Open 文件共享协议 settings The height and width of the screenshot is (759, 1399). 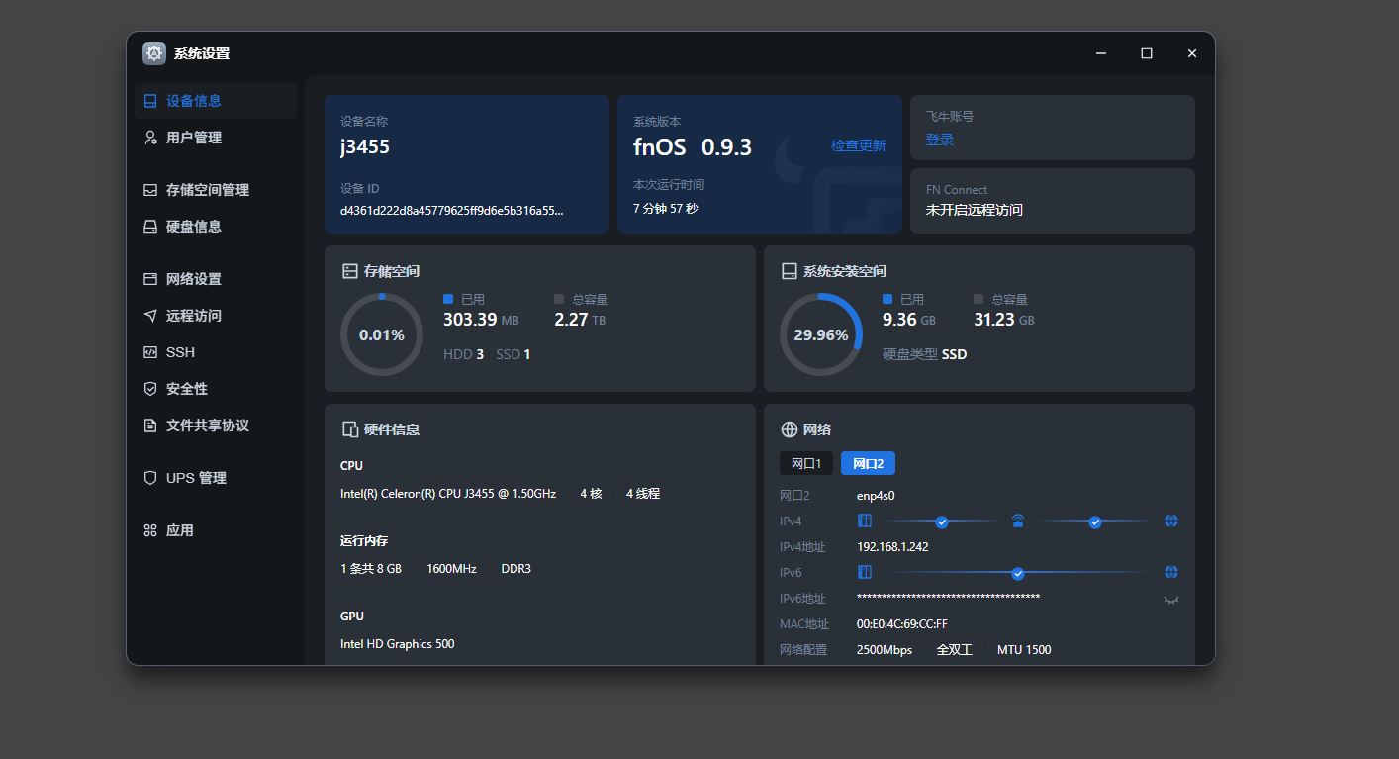pyautogui.click(x=216, y=426)
